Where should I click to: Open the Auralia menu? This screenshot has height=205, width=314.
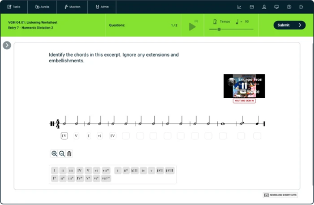coord(42,7)
